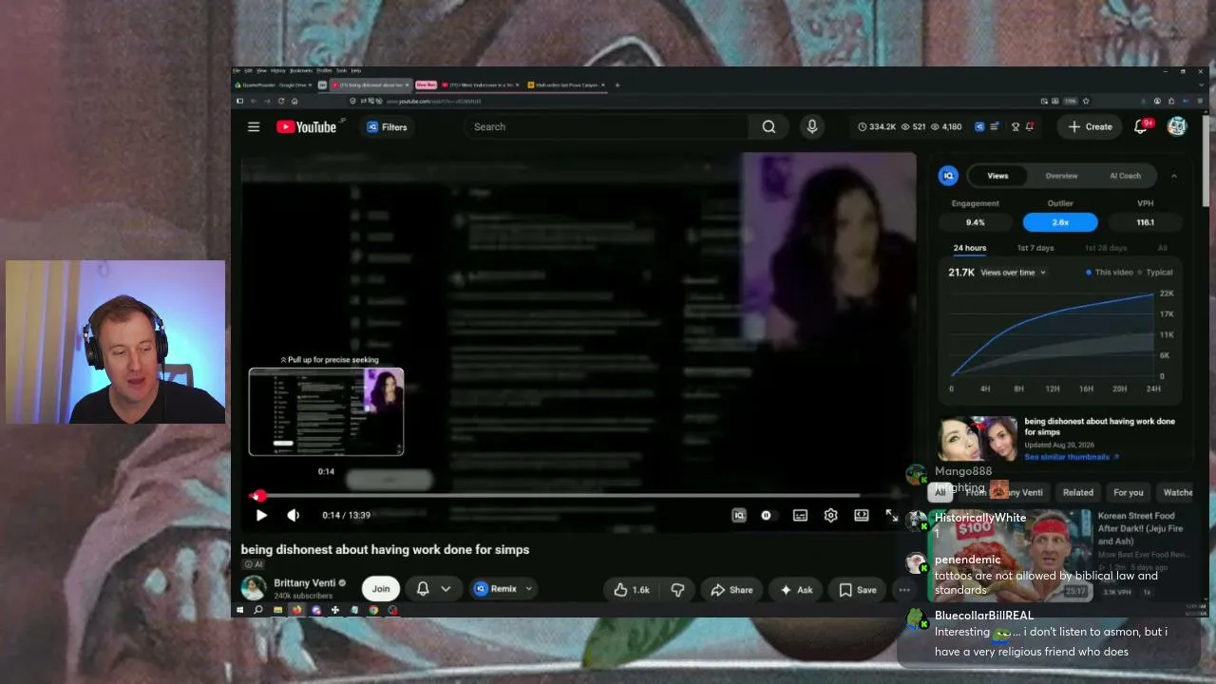The height and width of the screenshot is (684, 1216).
Task: Switch to the Google Drive browser tab
Action: (275, 85)
